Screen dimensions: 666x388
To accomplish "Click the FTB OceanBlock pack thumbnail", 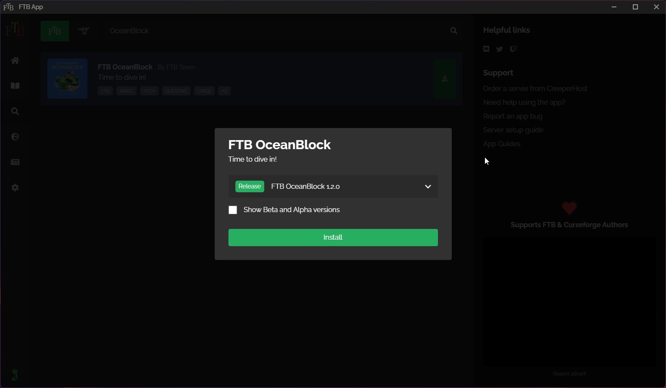I will [x=68, y=79].
